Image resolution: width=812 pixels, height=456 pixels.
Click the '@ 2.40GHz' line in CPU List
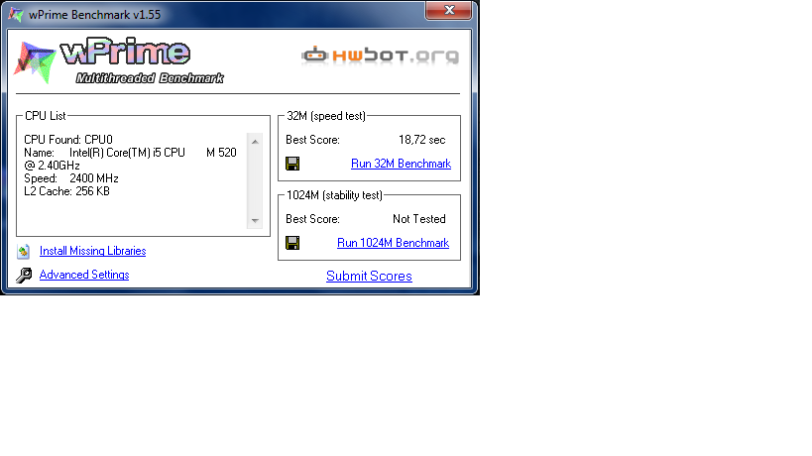[x=52, y=166]
